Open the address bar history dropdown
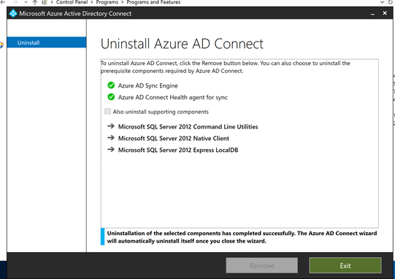 coord(382,2)
